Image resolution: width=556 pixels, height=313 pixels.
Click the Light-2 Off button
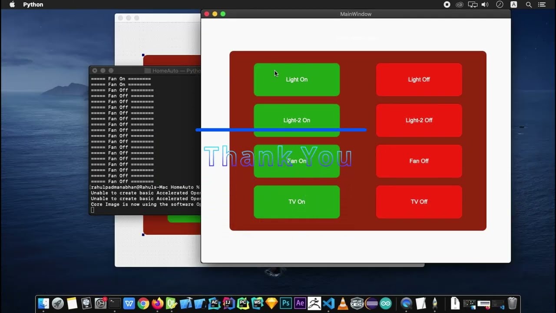pos(419,120)
